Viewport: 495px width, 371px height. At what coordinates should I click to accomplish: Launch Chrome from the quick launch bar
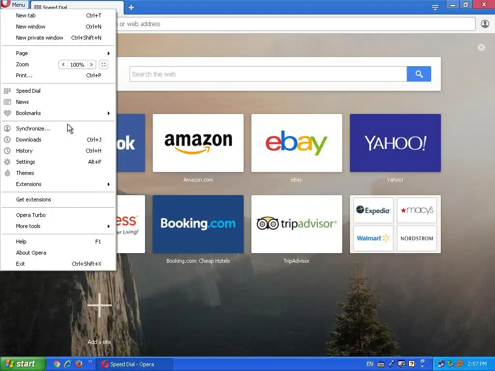57,364
